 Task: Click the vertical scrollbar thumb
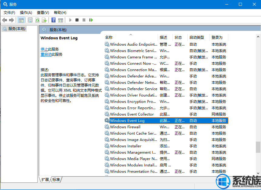[x=258, y=147]
